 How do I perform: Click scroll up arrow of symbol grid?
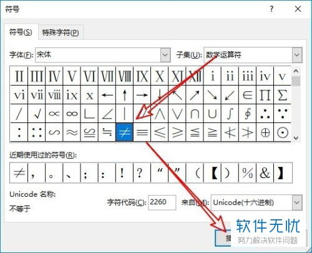pyautogui.click(x=296, y=71)
